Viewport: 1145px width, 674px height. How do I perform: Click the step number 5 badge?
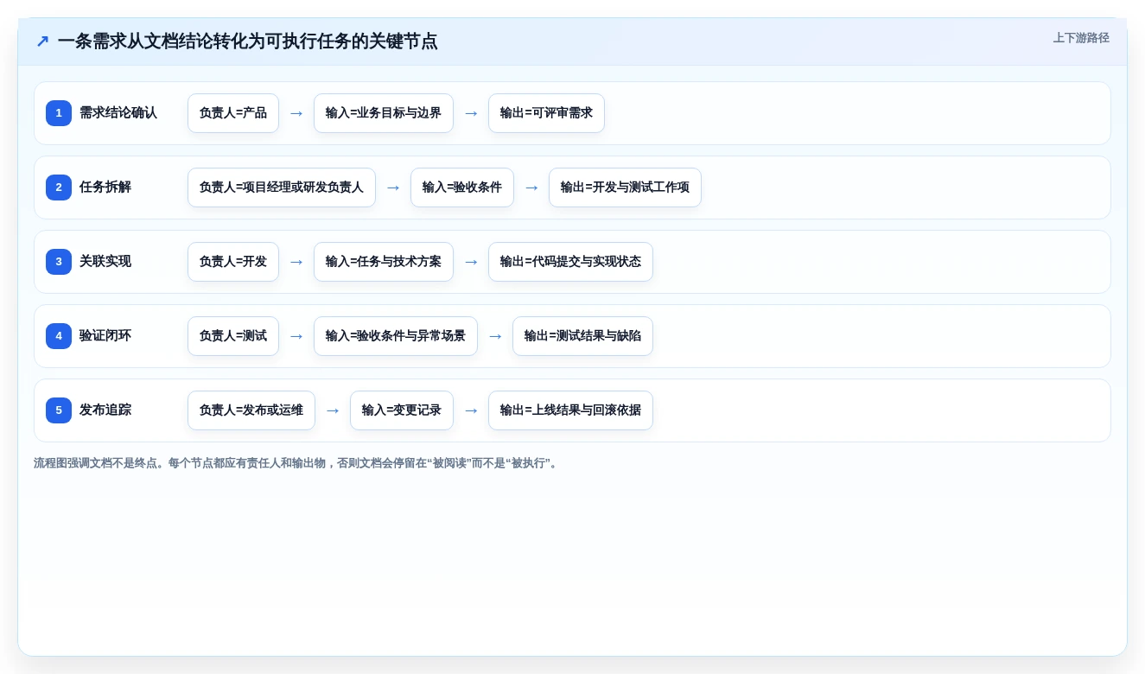pyautogui.click(x=59, y=410)
